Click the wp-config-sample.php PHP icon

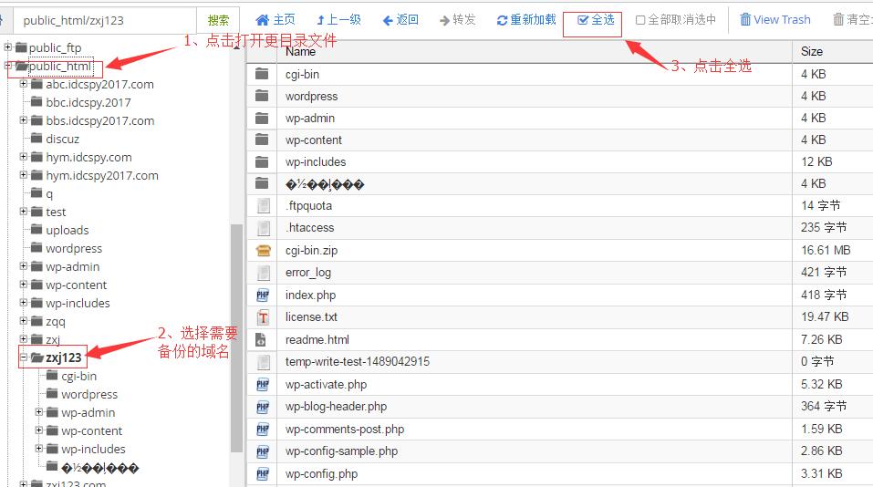(x=263, y=451)
